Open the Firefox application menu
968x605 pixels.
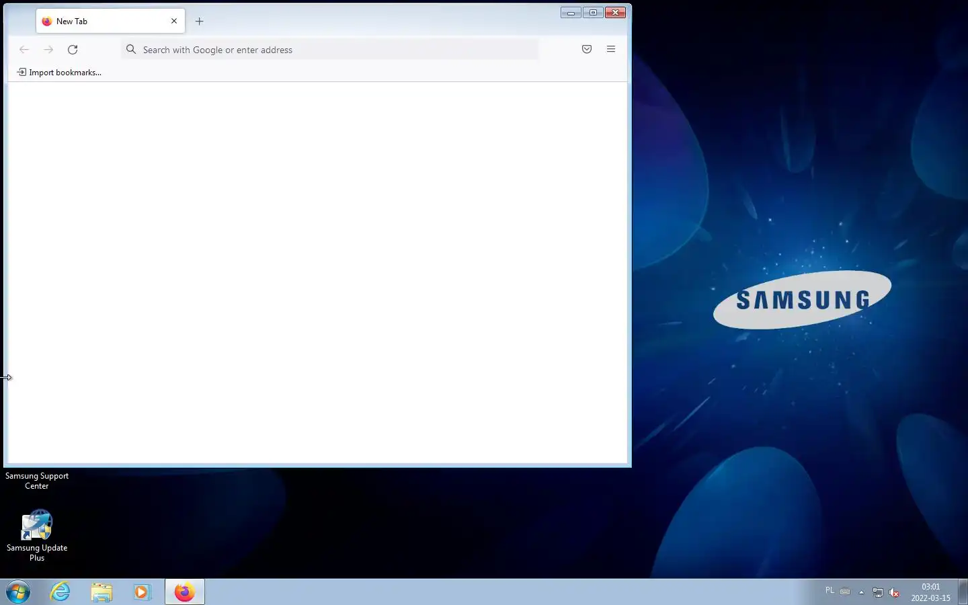tap(611, 49)
